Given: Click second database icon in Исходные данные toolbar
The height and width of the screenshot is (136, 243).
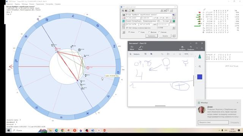Looking at the screenshot, I should click(126, 11).
